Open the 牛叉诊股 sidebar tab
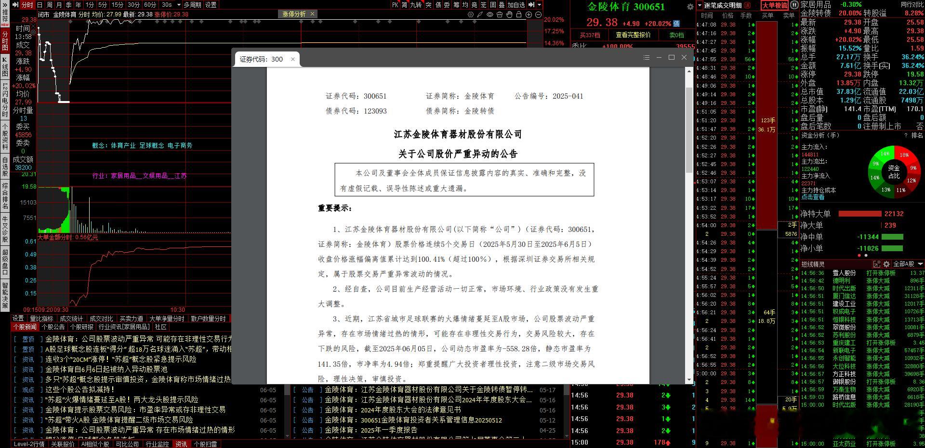This screenshot has width=925, height=448. click(x=5, y=229)
